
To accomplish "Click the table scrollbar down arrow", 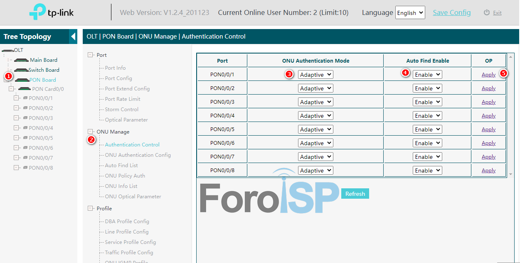I will pos(510,175).
